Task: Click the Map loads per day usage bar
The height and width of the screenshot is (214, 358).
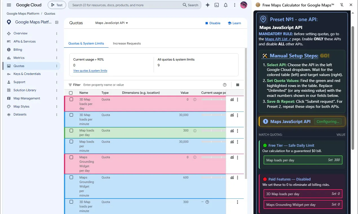Action: (214, 131)
